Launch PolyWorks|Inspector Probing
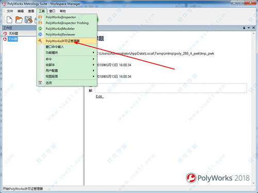This screenshot has height=193, width=258. coord(67,23)
